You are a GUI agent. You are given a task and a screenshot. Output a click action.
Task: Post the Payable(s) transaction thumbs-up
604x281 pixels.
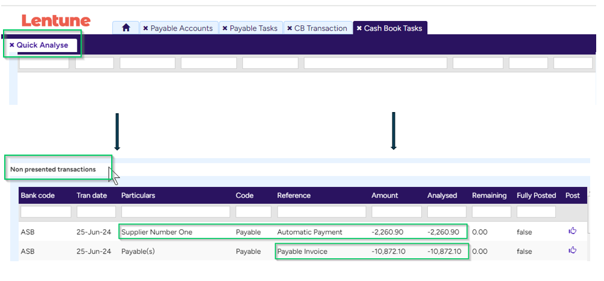coord(572,250)
